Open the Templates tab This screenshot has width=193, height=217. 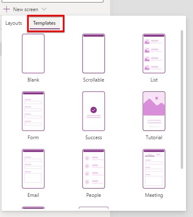tap(44, 23)
